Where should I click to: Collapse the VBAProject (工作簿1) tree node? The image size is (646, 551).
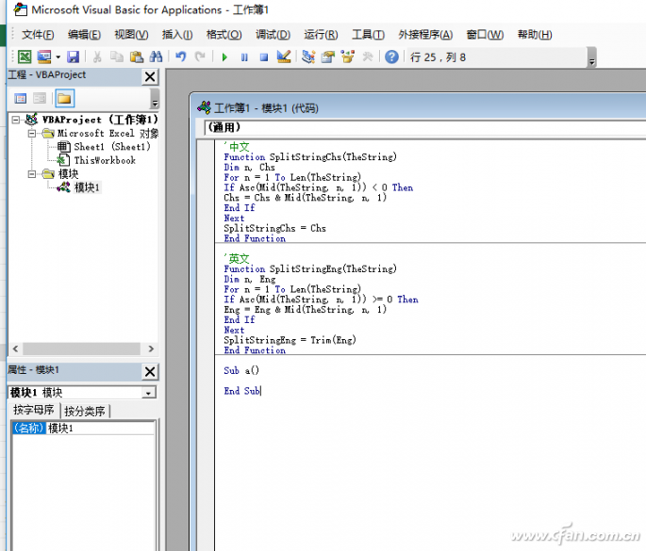pyautogui.click(x=16, y=120)
